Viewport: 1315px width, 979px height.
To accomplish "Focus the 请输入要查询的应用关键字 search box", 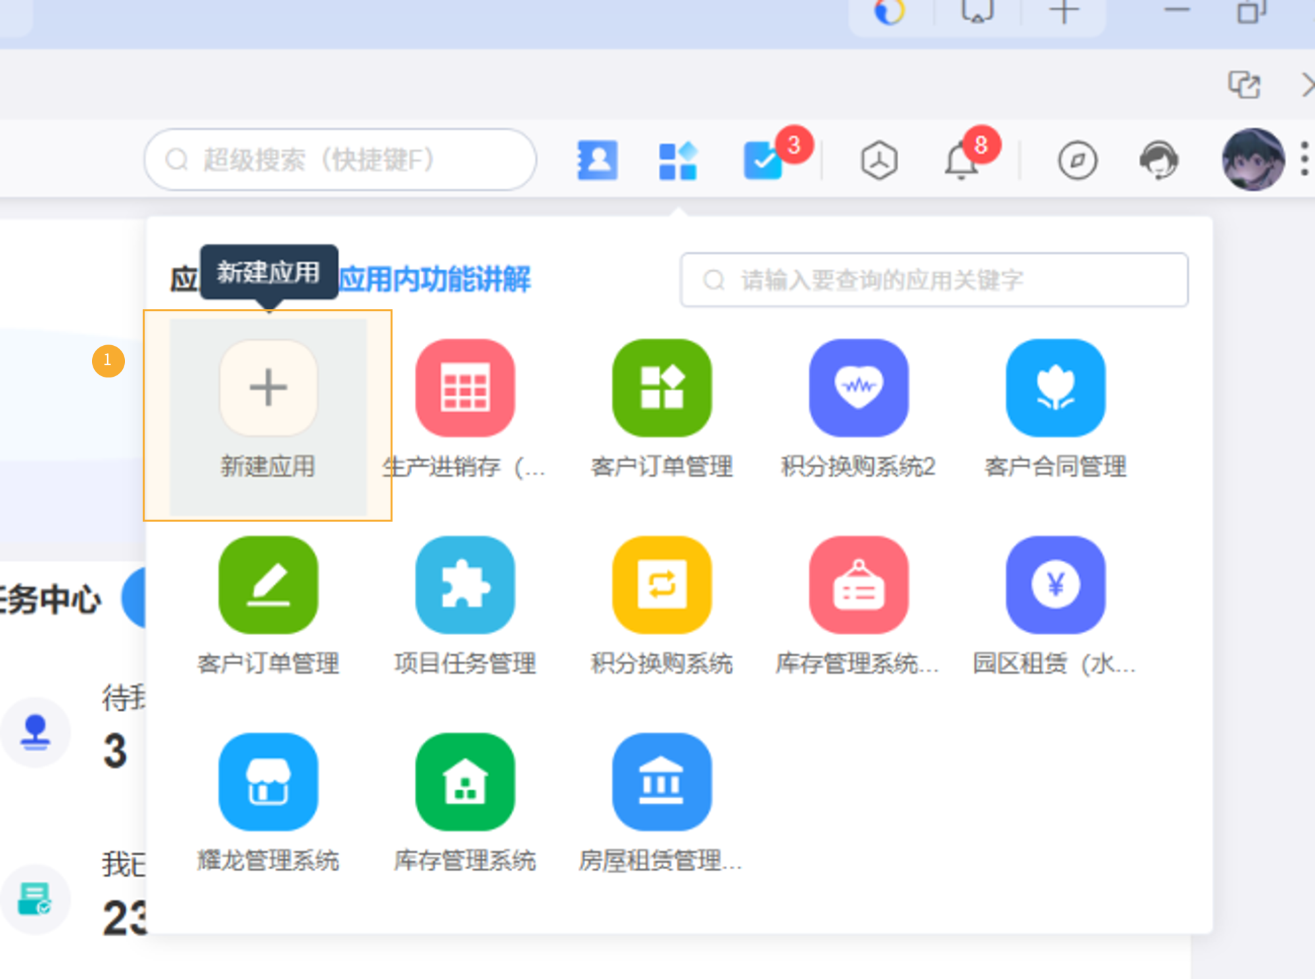I will pos(934,280).
